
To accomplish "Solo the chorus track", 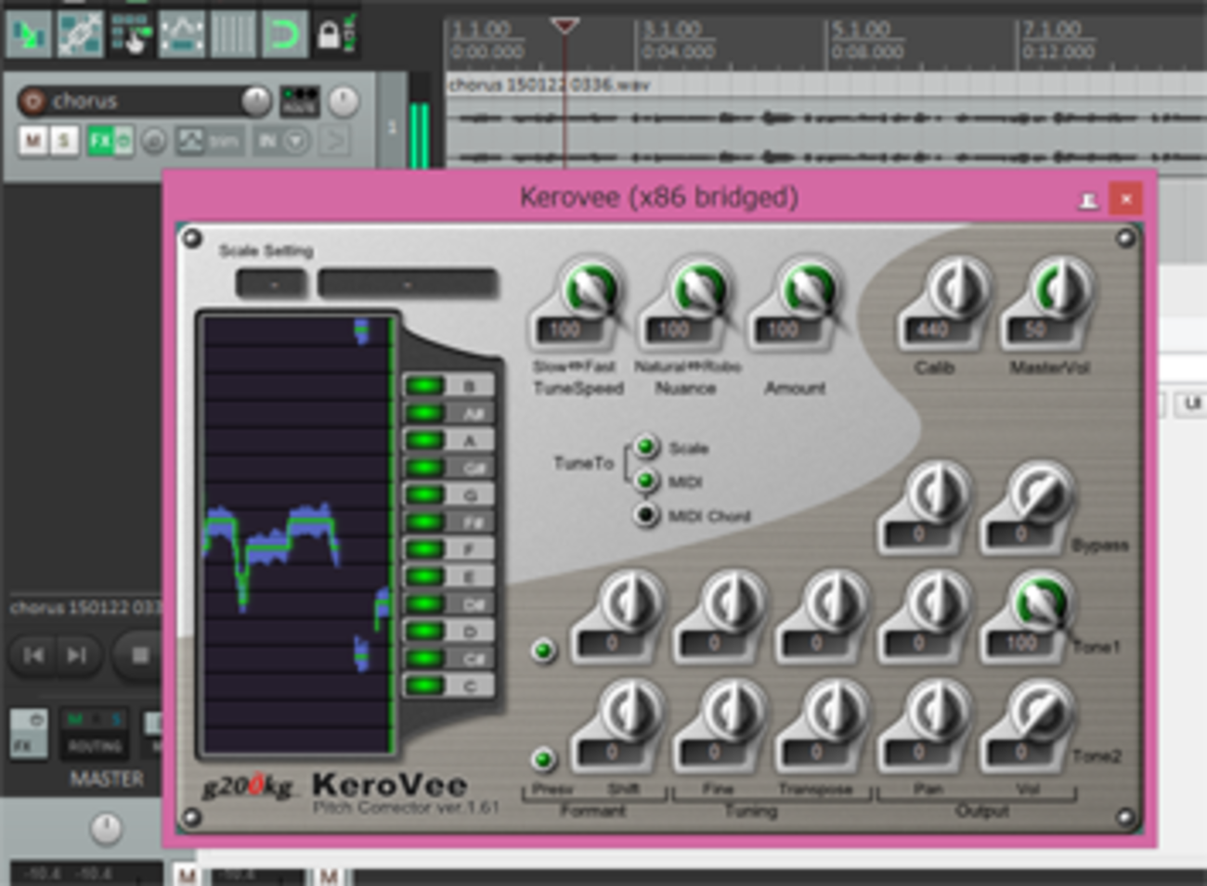I will point(63,141).
